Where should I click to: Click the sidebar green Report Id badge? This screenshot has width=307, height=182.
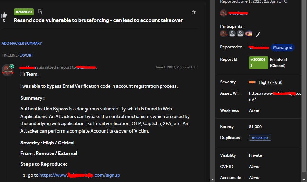[x=258, y=63]
